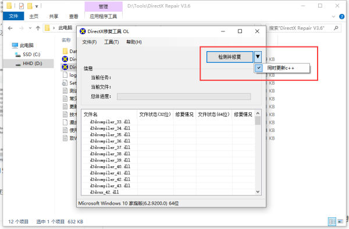This screenshot has width=349, height=229.
Task: Open the 共享 ribbon tab in Explorer
Action: click(54, 16)
